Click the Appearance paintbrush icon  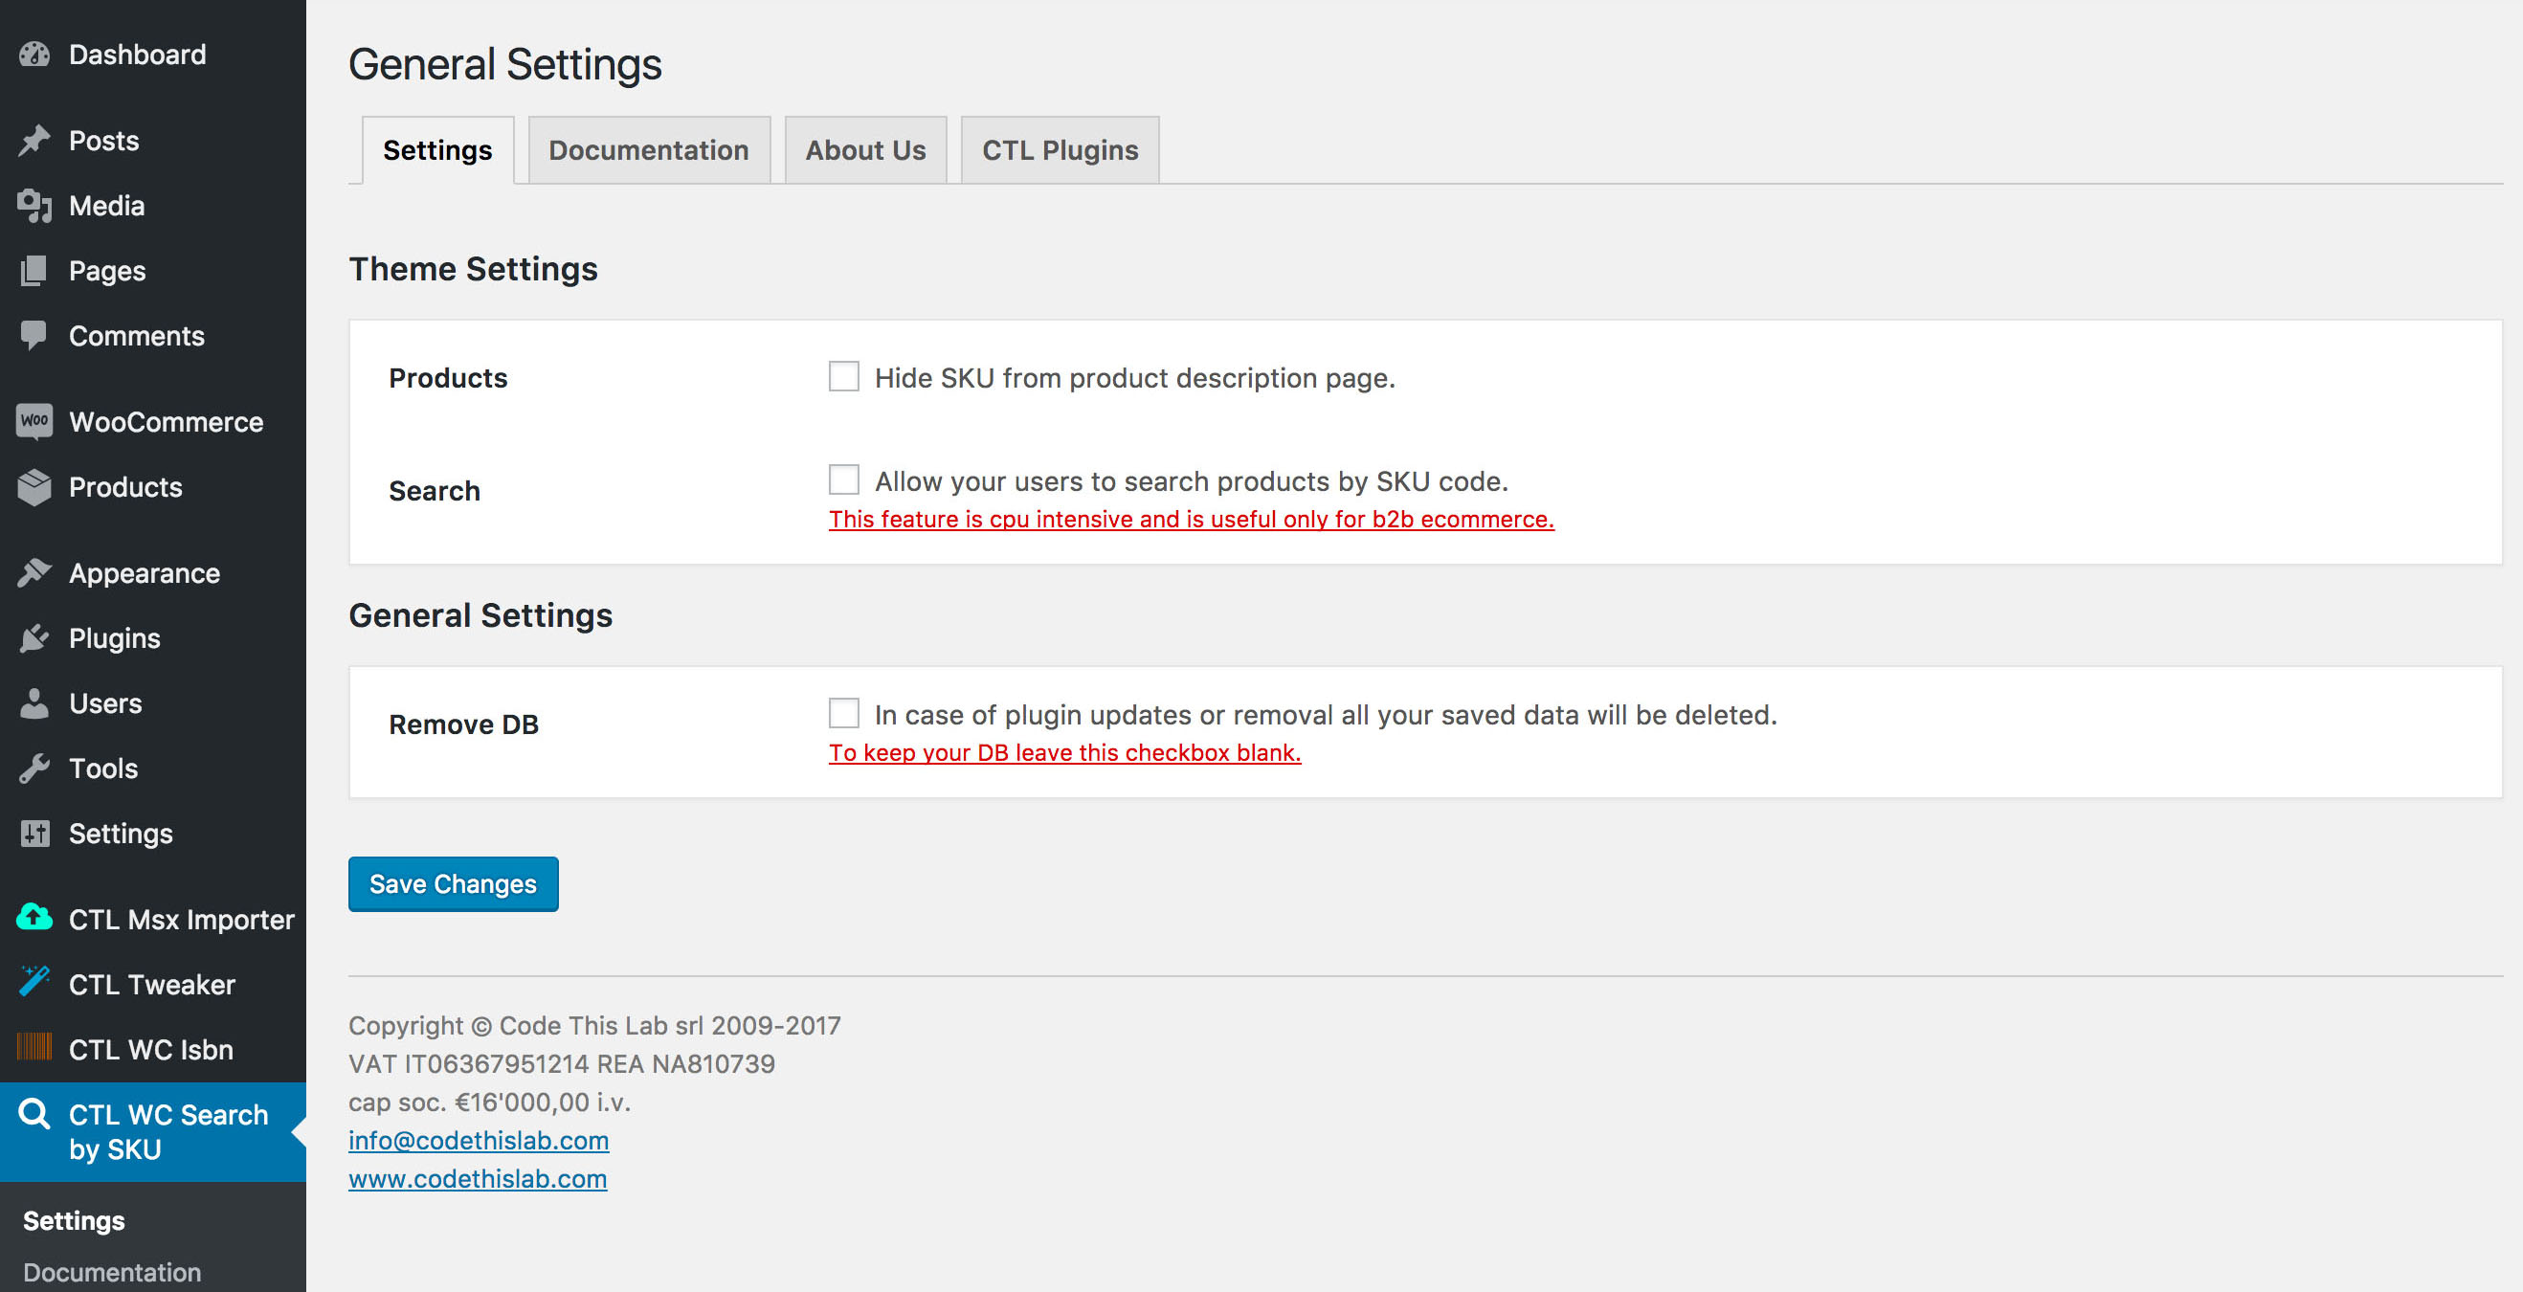coord(34,573)
